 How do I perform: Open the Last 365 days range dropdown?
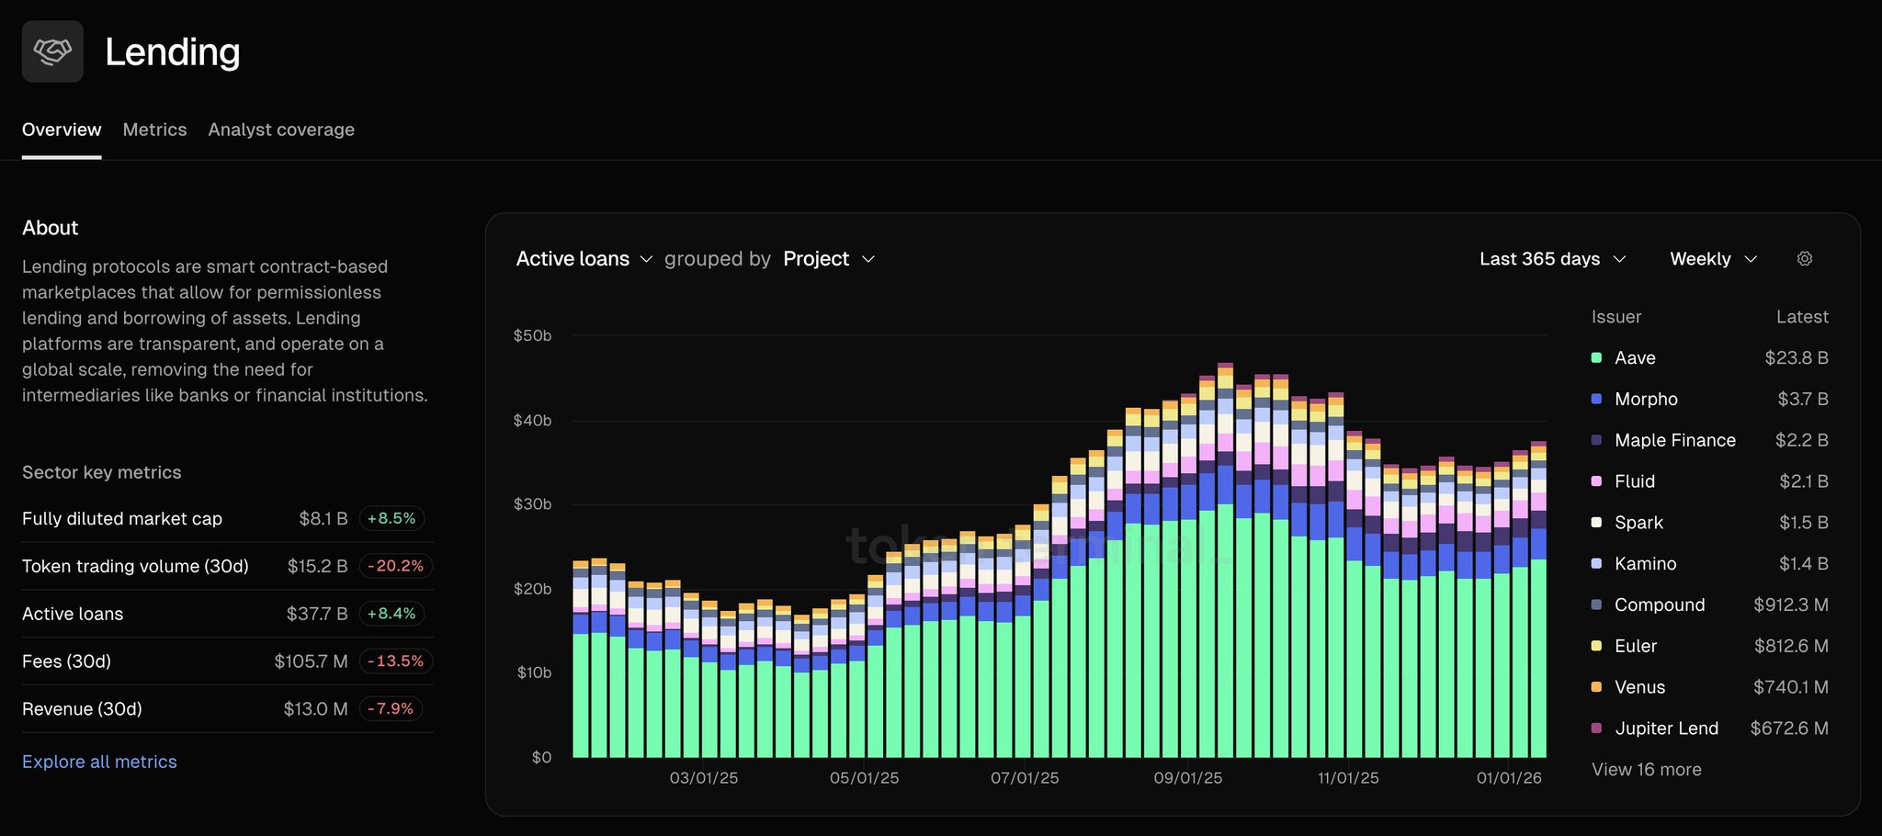point(1551,259)
